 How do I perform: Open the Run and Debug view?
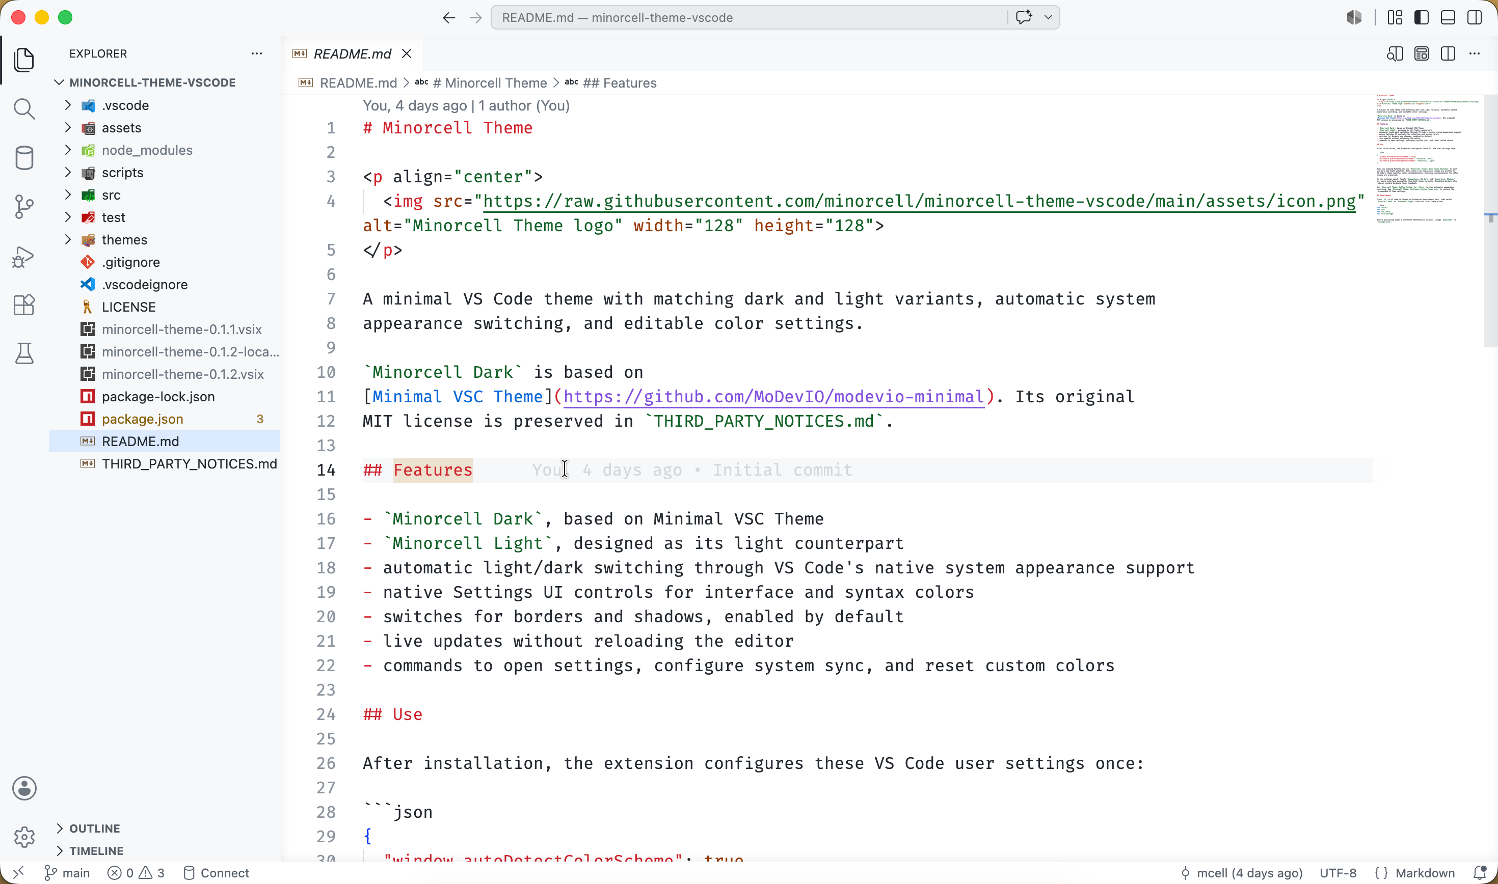coord(24,257)
